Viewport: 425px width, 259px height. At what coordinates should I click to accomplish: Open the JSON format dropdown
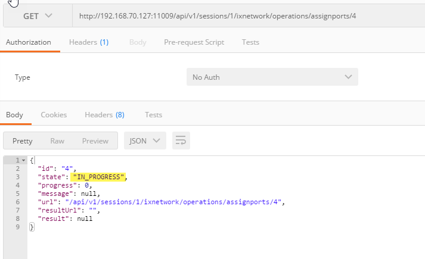[x=145, y=141]
